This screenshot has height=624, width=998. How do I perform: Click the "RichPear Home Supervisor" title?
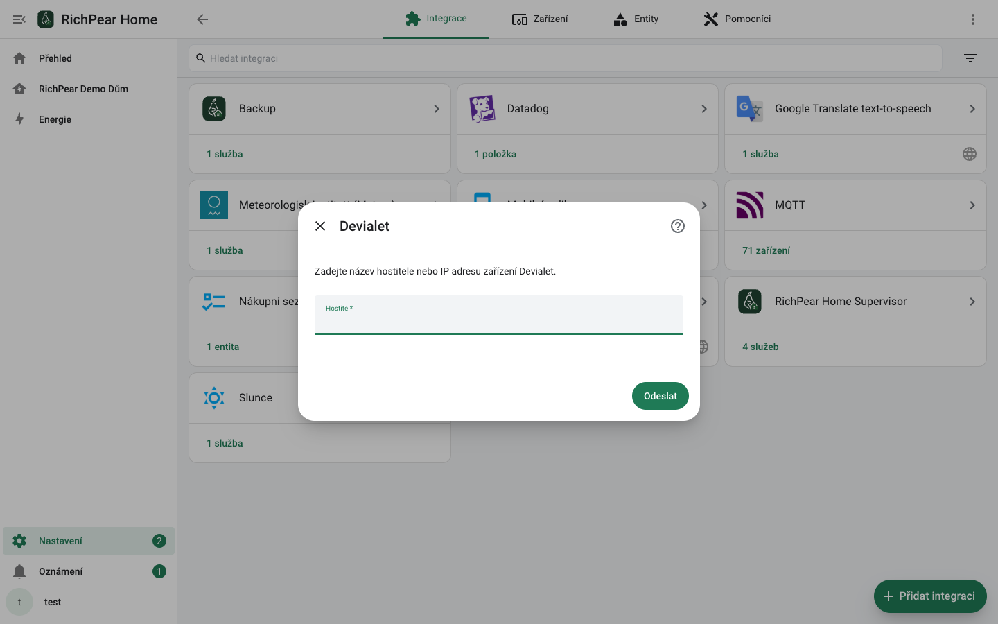pos(841,302)
